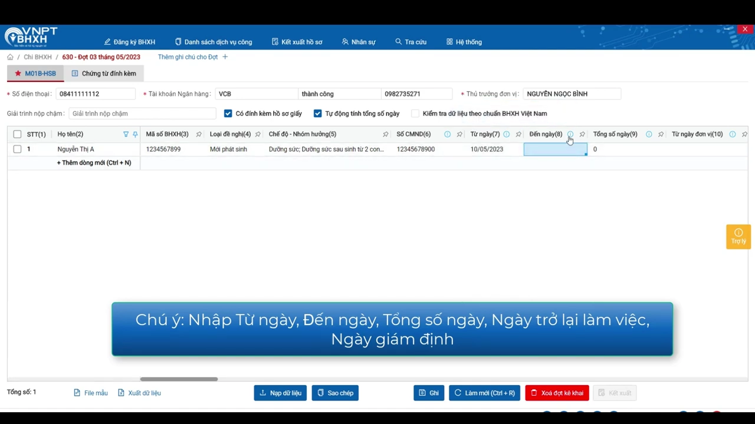Image resolution: width=755 pixels, height=424 pixels.
Task: Click the Nạp dữ liệu button
Action: (280, 393)
